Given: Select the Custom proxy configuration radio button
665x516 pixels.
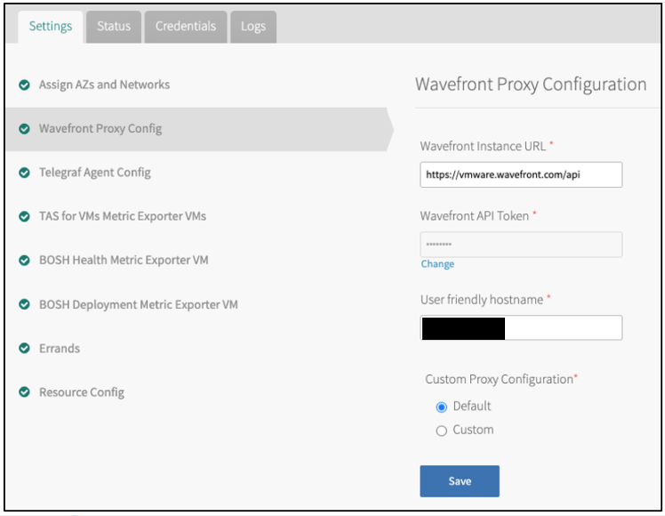Looking at the screenshot, I should coord(442,431).
